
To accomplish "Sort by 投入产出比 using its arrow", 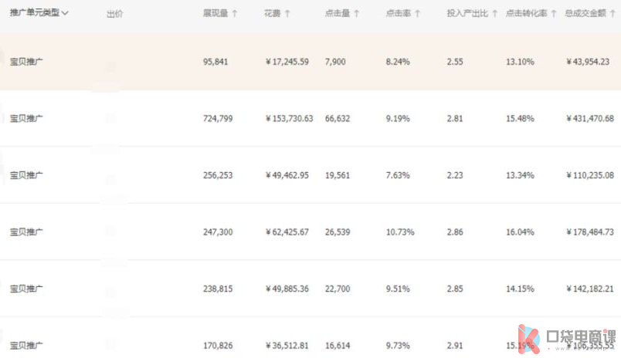I will (x=494, y=14).
